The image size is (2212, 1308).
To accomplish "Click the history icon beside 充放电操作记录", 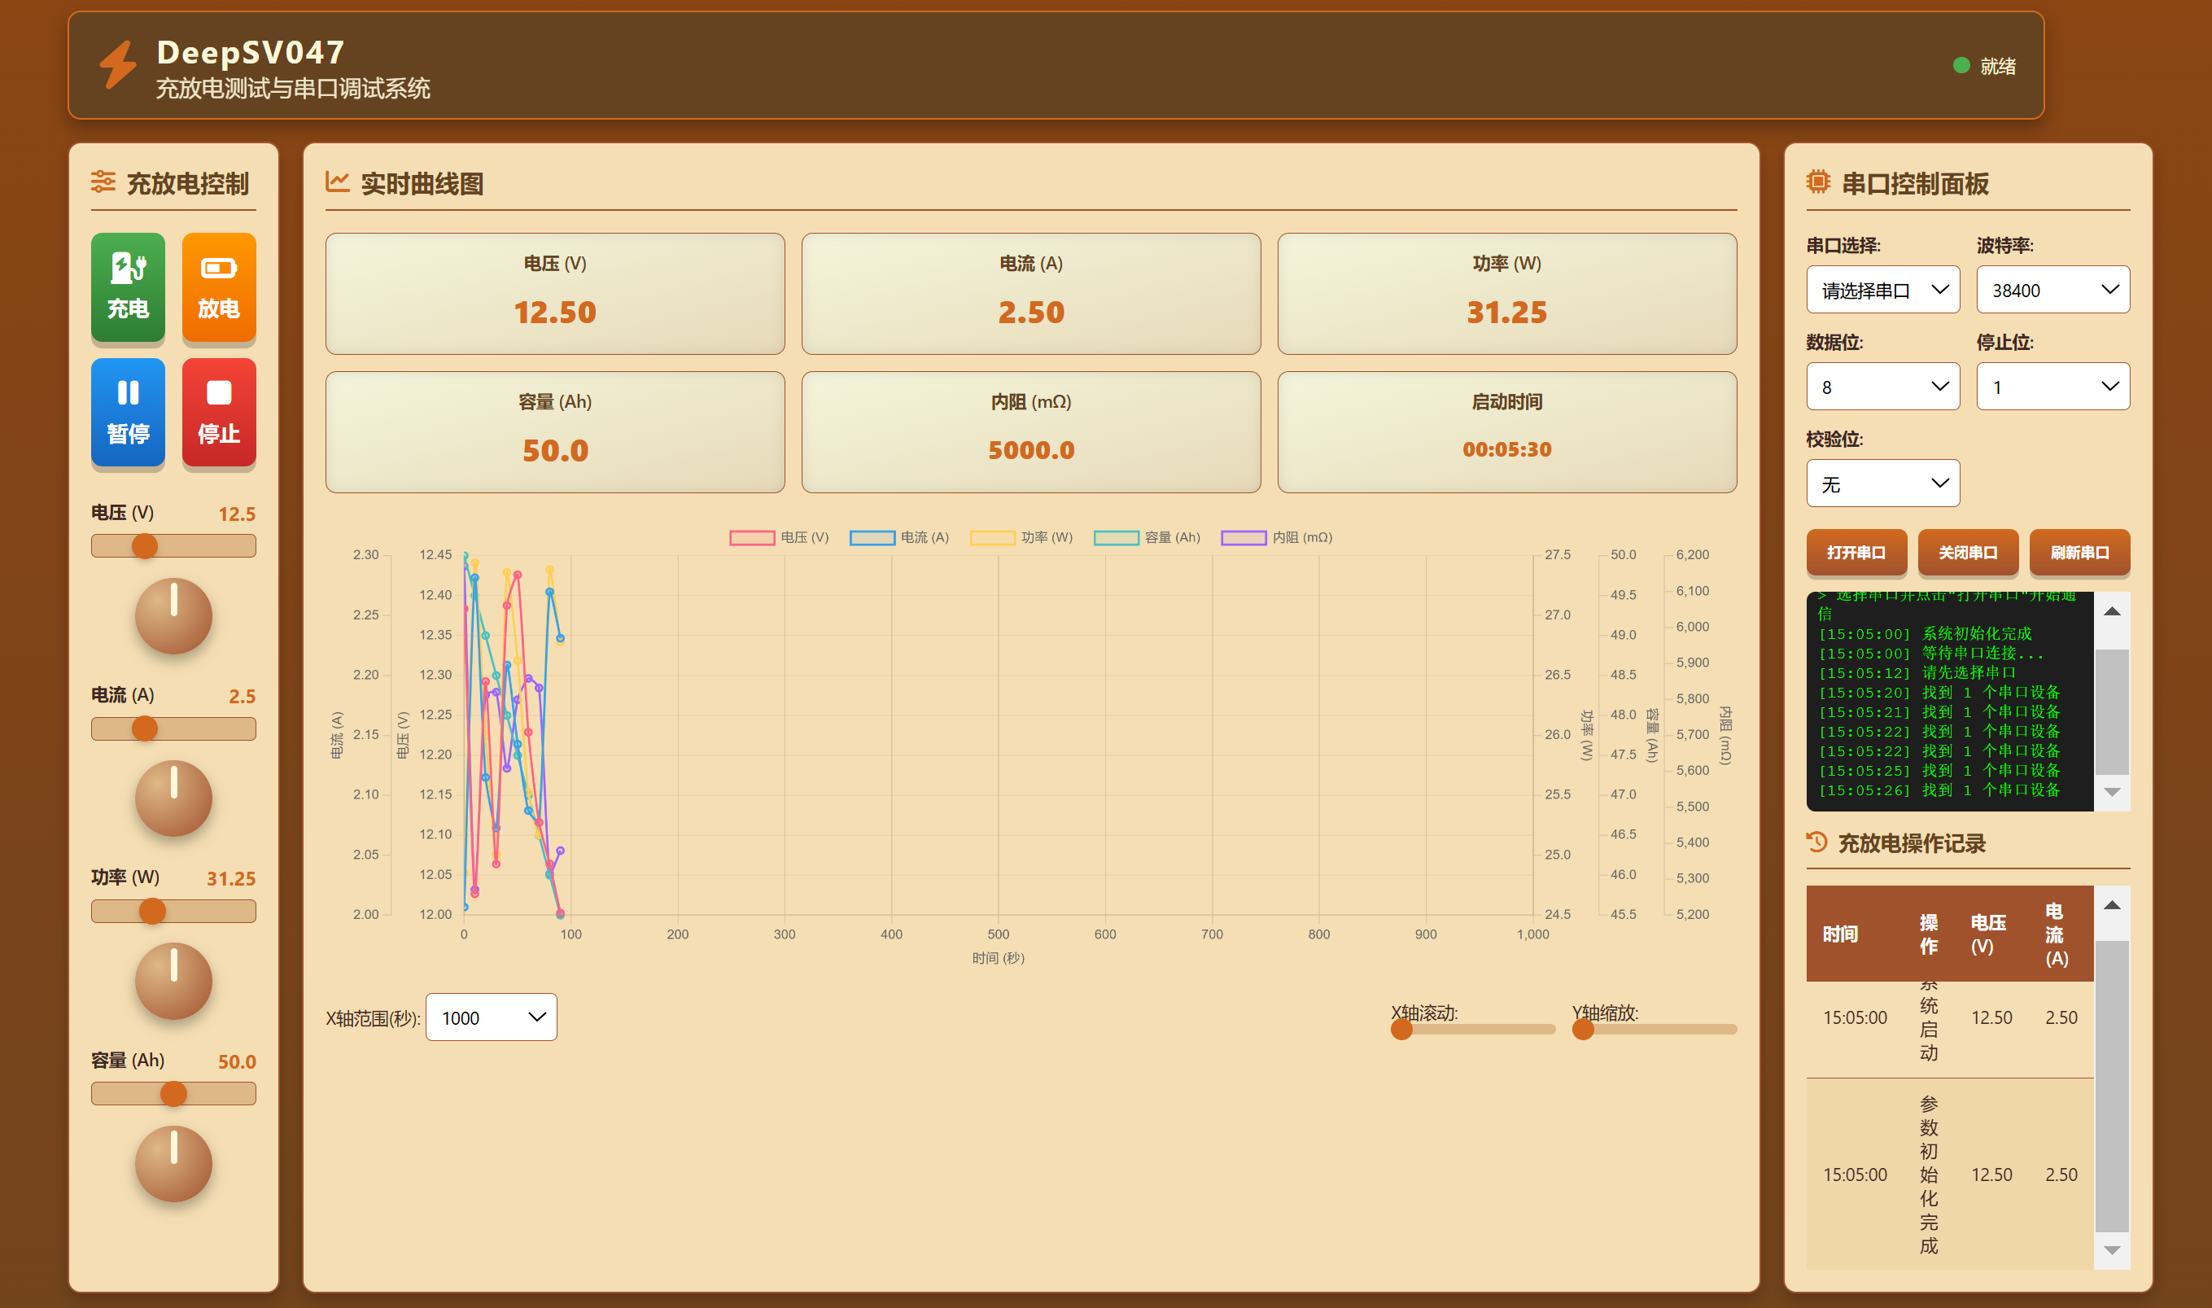I will pos(1816,842).
